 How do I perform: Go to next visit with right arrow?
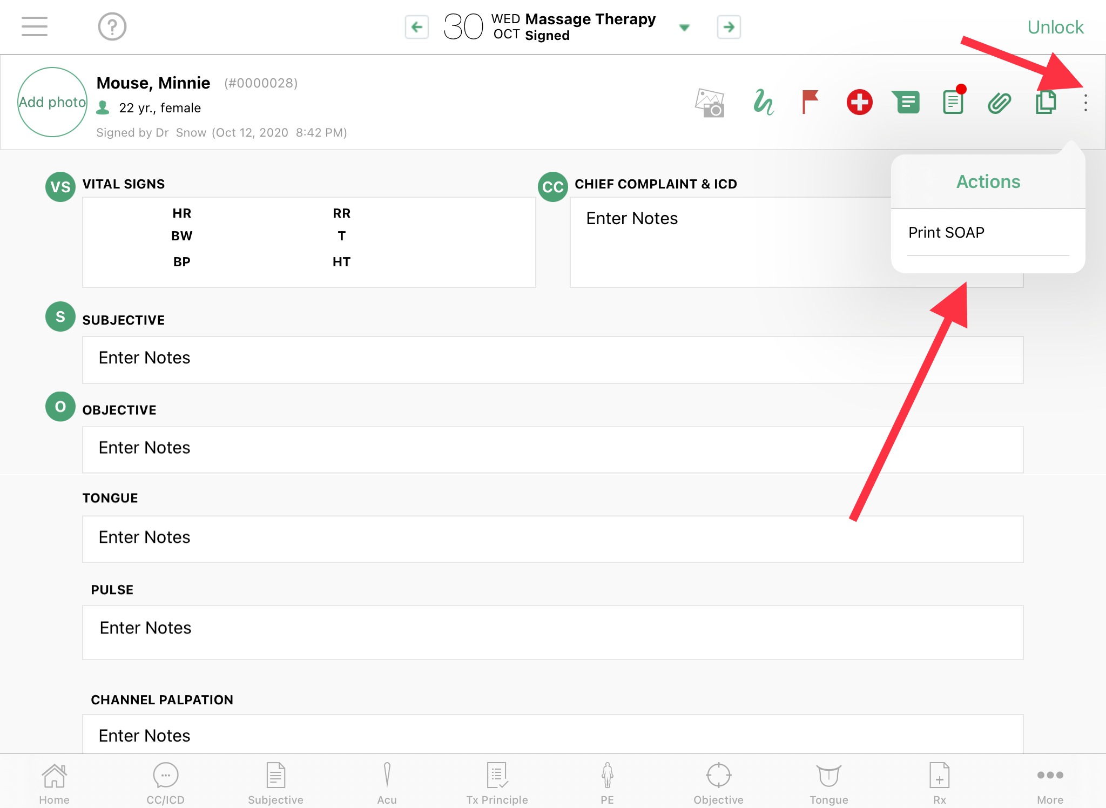pyautogui.click(x=729, y=27)
